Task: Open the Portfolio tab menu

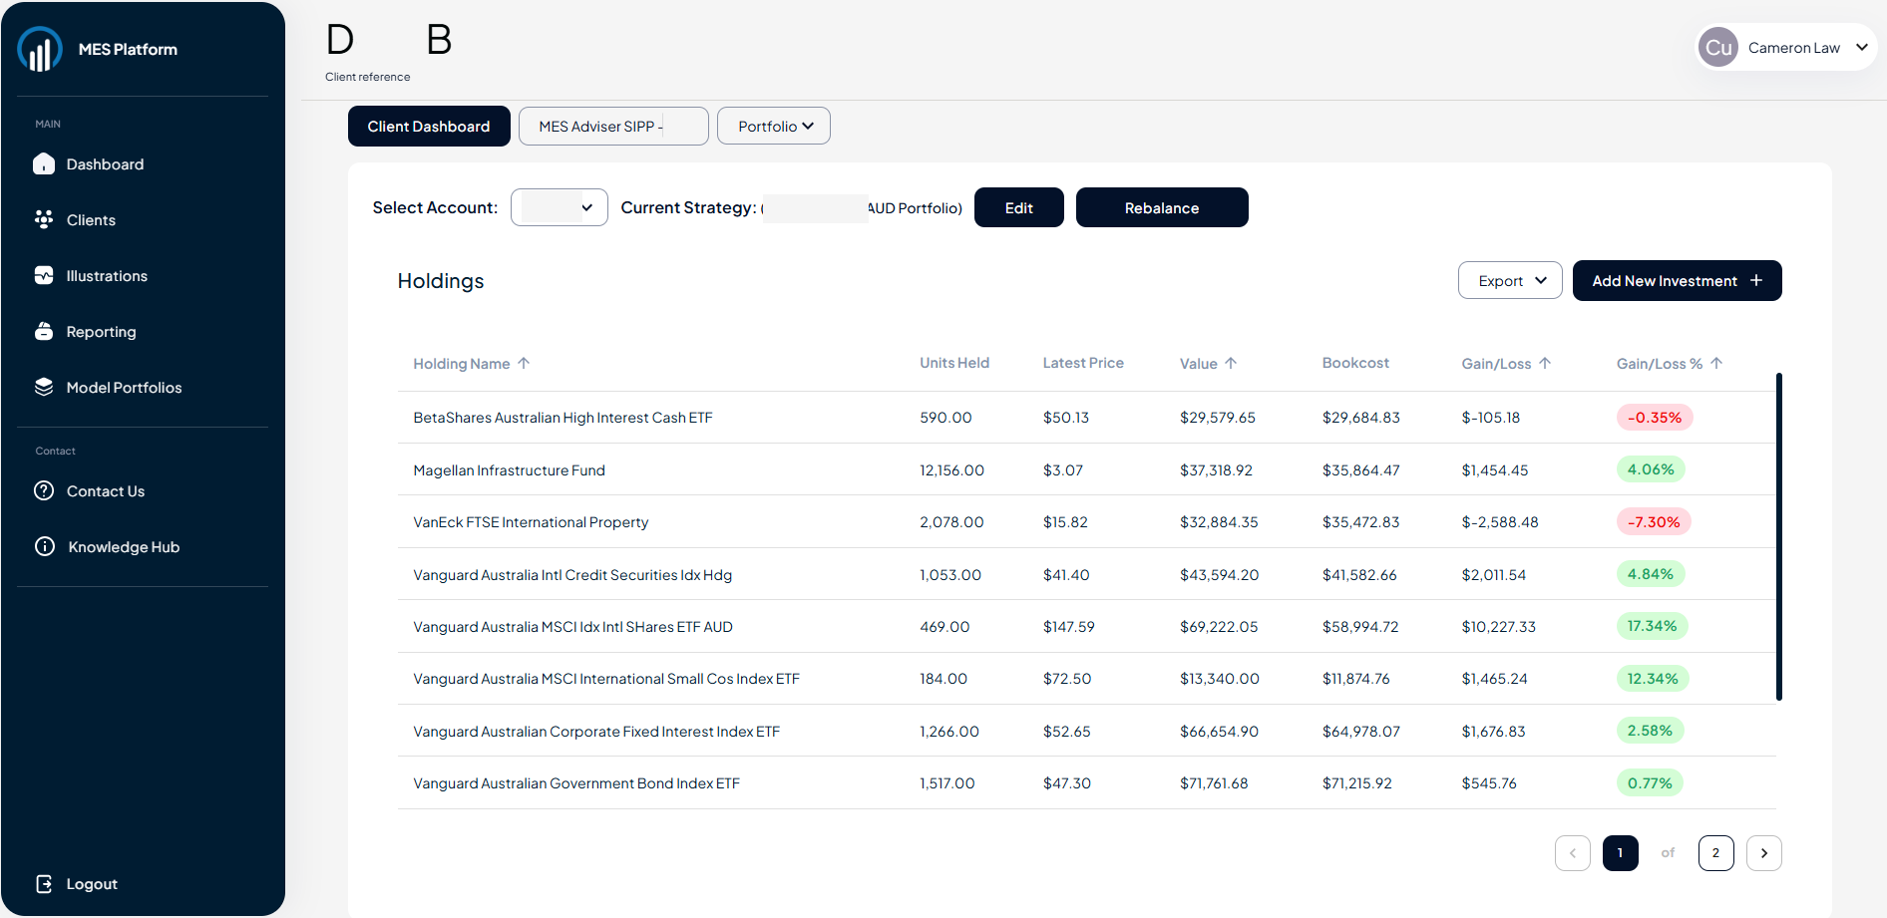Action: [x=774, y=127]
